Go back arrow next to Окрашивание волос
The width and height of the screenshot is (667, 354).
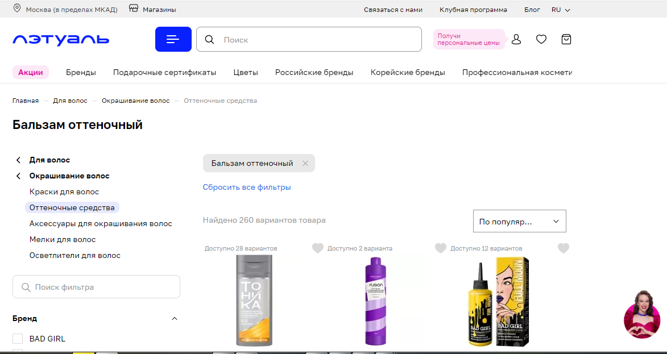[x=18, y=176]
